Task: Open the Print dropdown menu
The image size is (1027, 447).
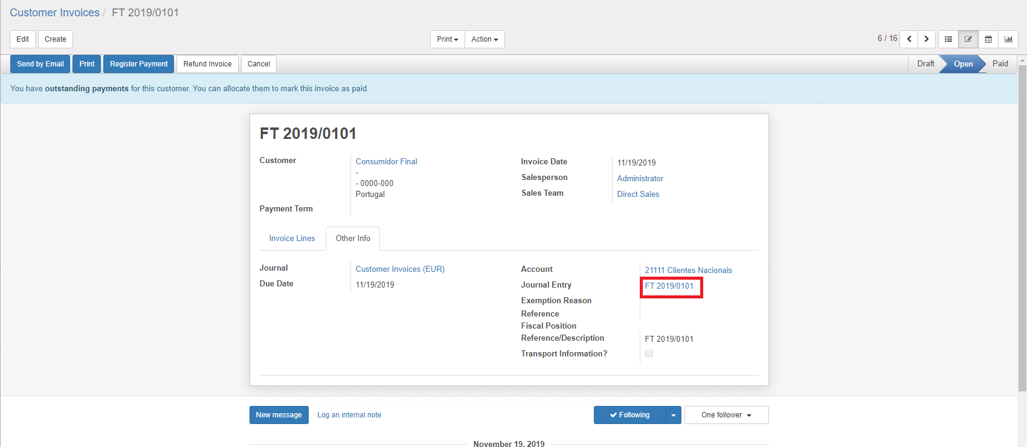Action: (447, 39)
